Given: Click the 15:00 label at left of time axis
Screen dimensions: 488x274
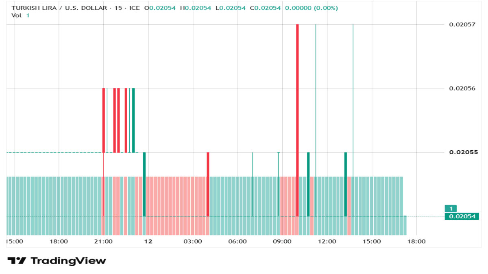Looking at the screenshot, I should tap(14, 241).
